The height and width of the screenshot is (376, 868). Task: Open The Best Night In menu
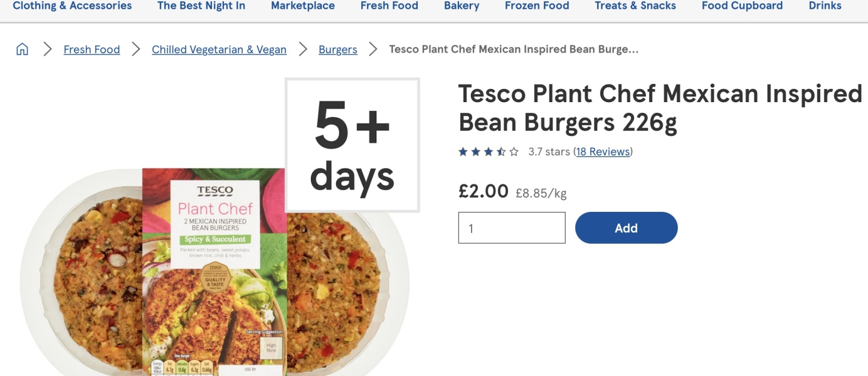[201, 6]
